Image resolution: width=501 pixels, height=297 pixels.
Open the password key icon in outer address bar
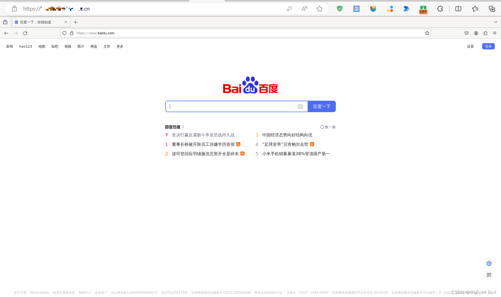tap(289, 9)
